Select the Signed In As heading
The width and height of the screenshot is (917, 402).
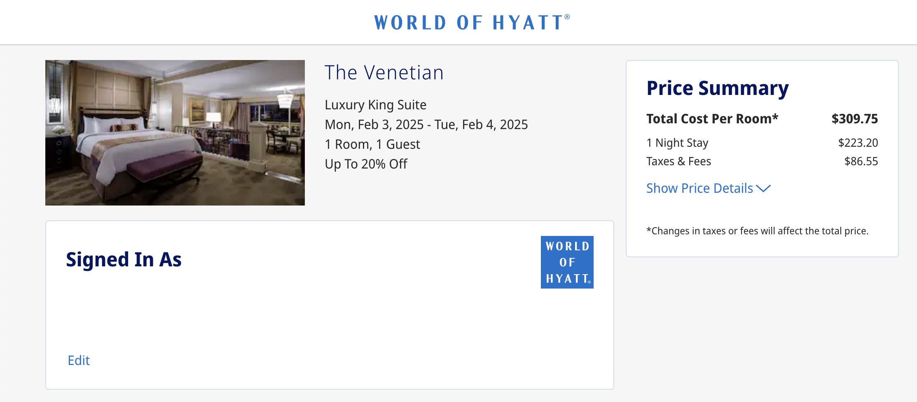click(124, 260)
